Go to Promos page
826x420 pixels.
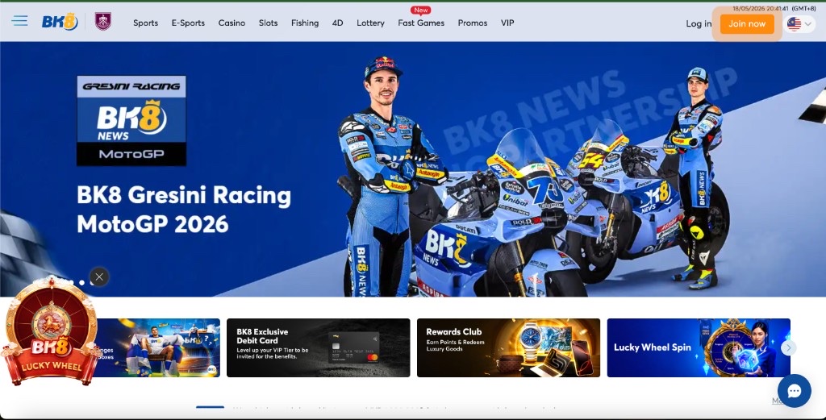pos(473,23)
